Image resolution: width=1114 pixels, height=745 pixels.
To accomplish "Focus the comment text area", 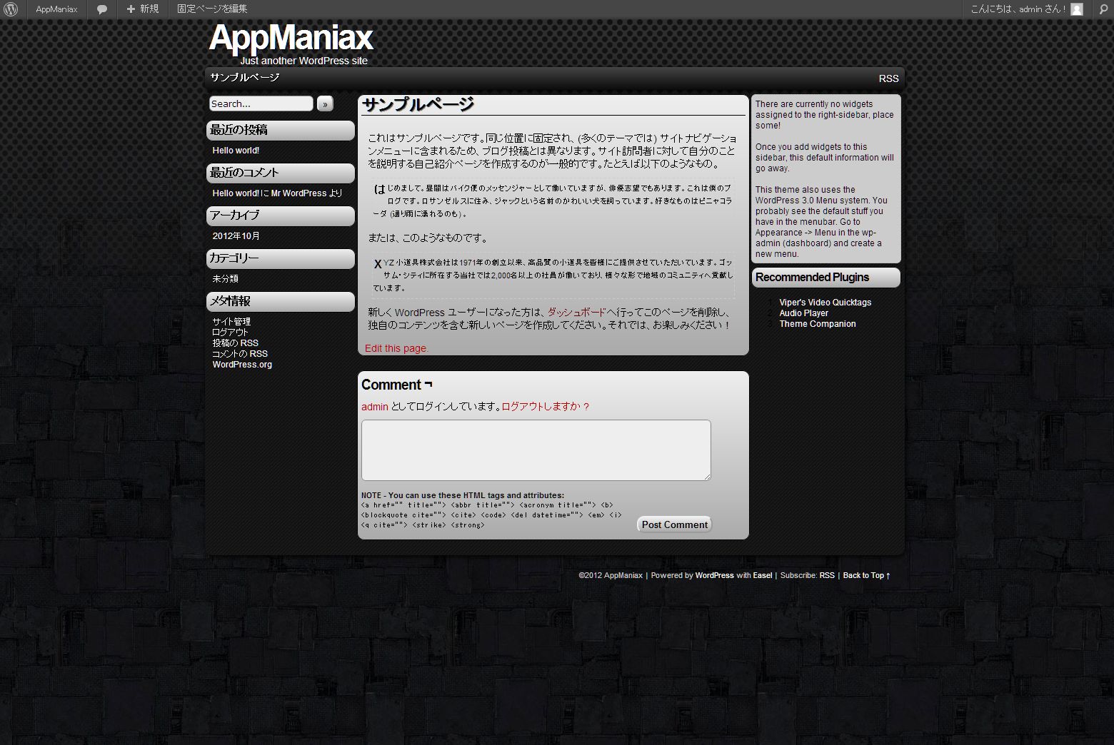I will 536,450.
